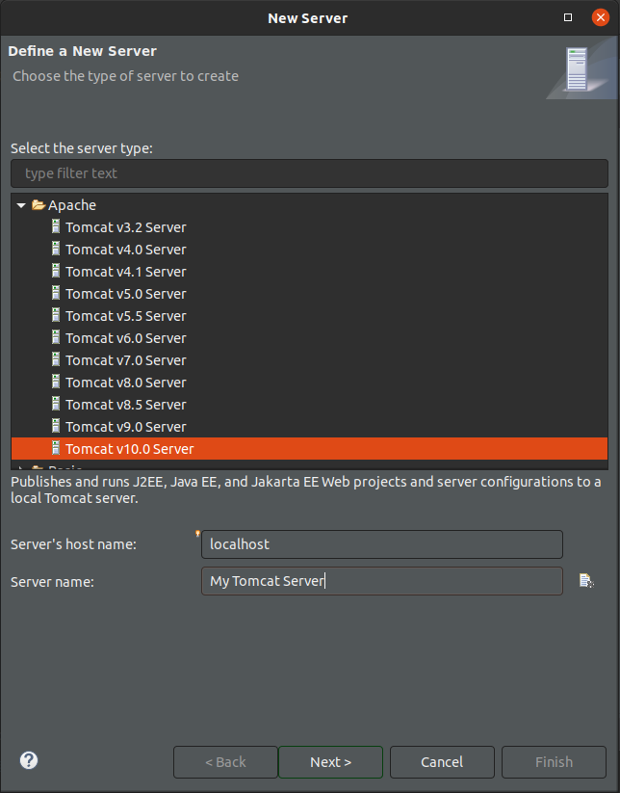
Task: Click server icon beside Tomcat v4.0
Action: pos(56,249)
